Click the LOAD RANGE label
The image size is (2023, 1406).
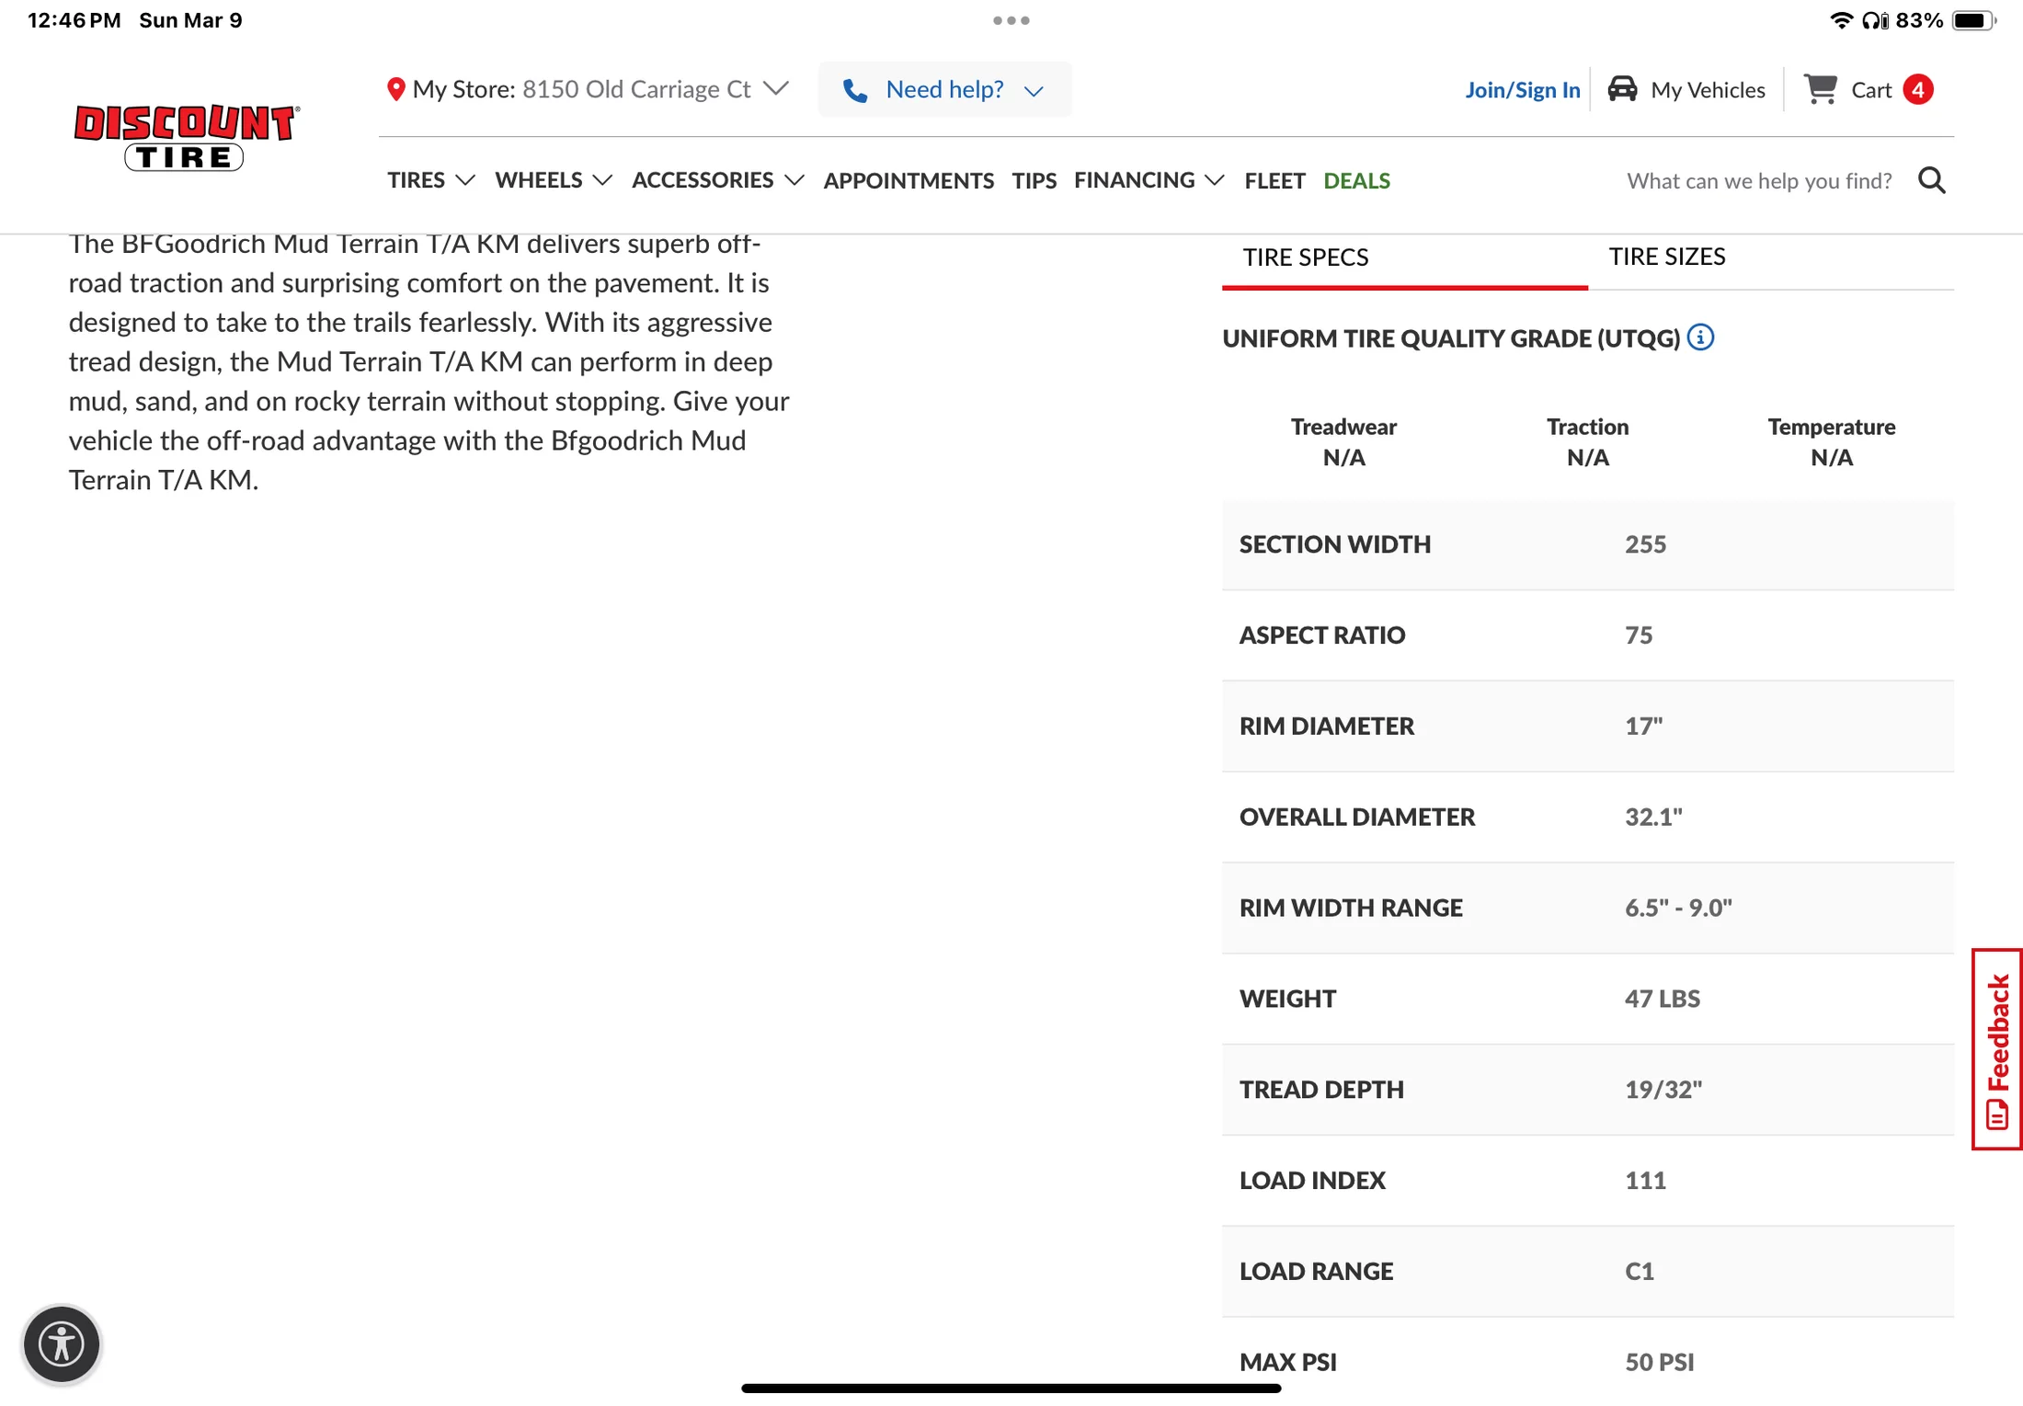pos(1316,1272)
